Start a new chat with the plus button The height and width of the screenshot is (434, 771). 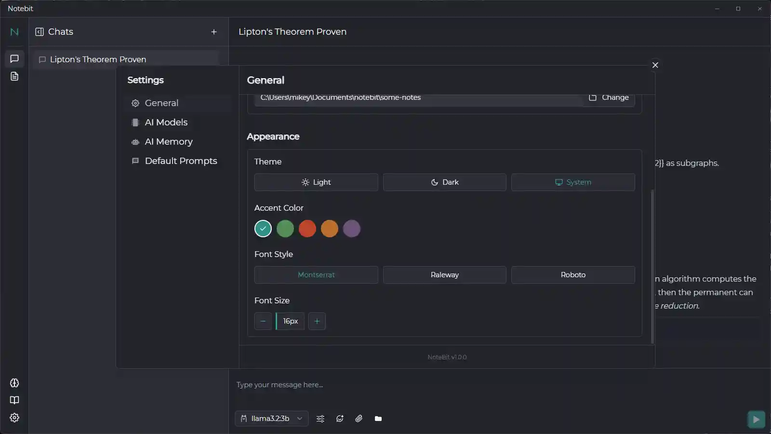(x=214, y=32)
